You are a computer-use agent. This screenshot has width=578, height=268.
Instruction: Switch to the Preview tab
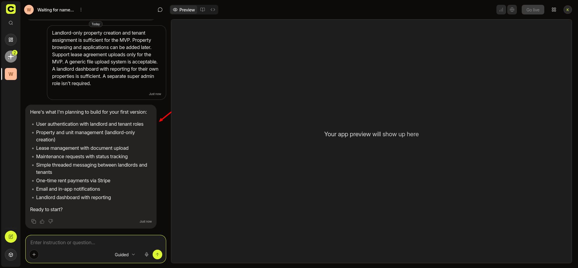(184, 10)
